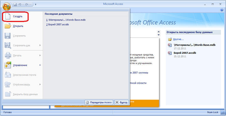Open the Управление menu entry

[x=23, y=65]
